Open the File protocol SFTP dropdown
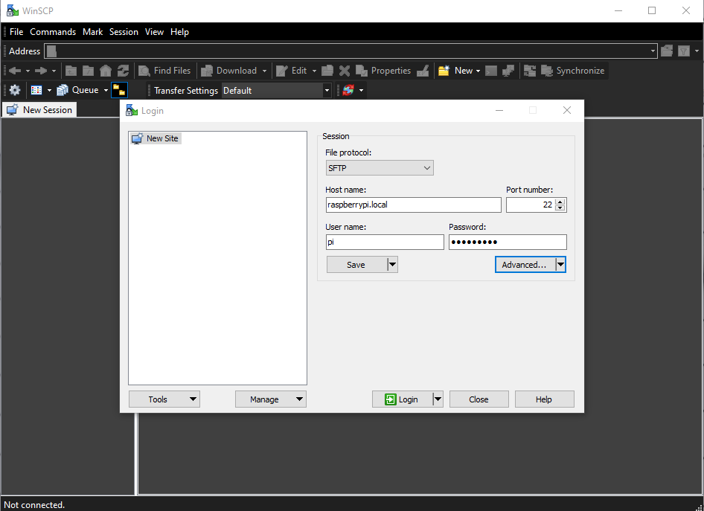Screen dimensions: 704x511 pos(380,168)
